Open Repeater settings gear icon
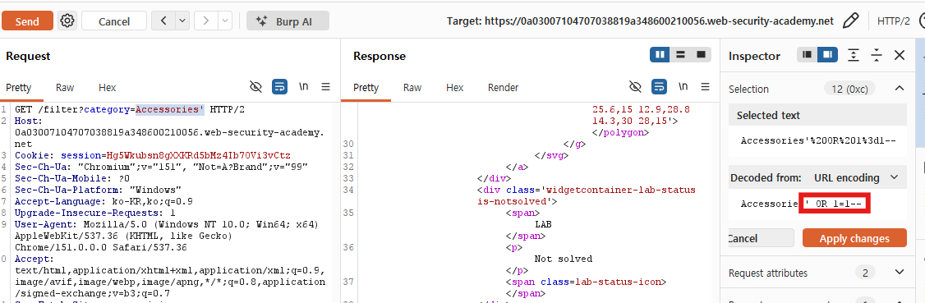 (68, 21)
